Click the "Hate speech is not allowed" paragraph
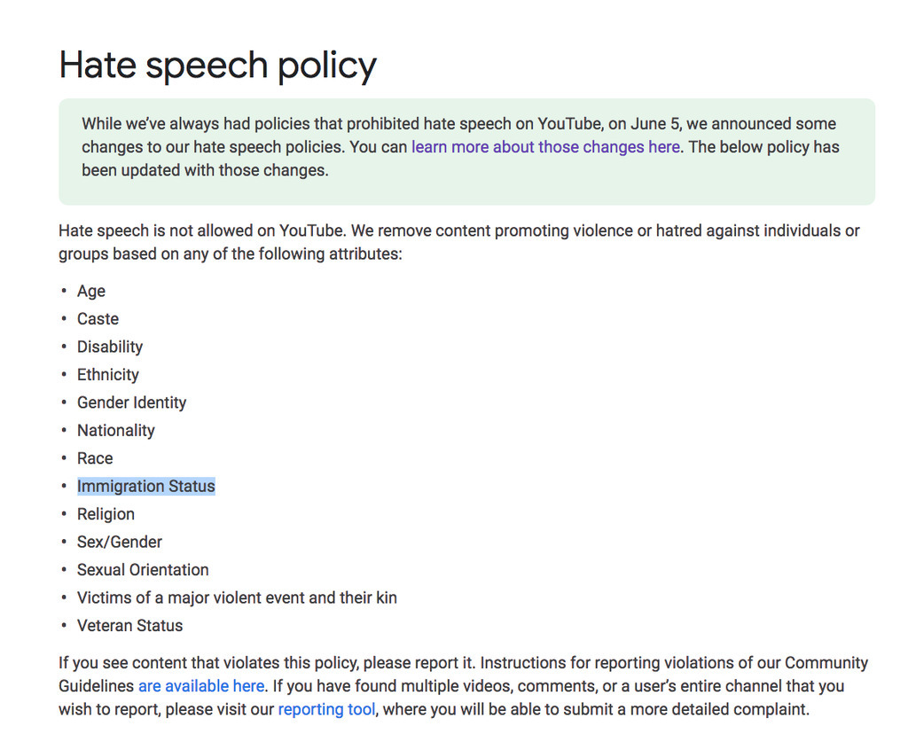The width and height of the screenshot is (908, 742). 458,242
